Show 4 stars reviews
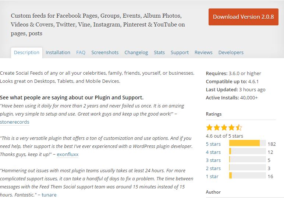Viewport: 284px width, 198px height. pos(213,152)
